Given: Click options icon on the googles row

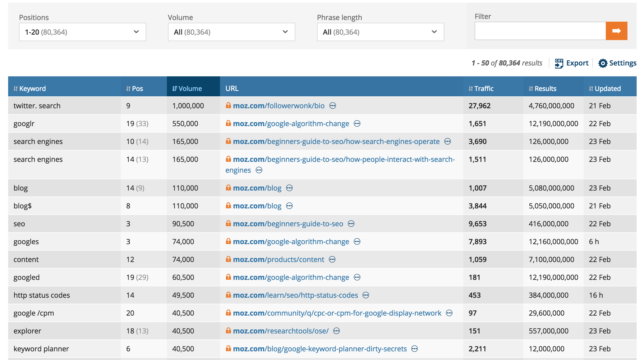Looking at the screenshot, I should click(x=357, y=241).
